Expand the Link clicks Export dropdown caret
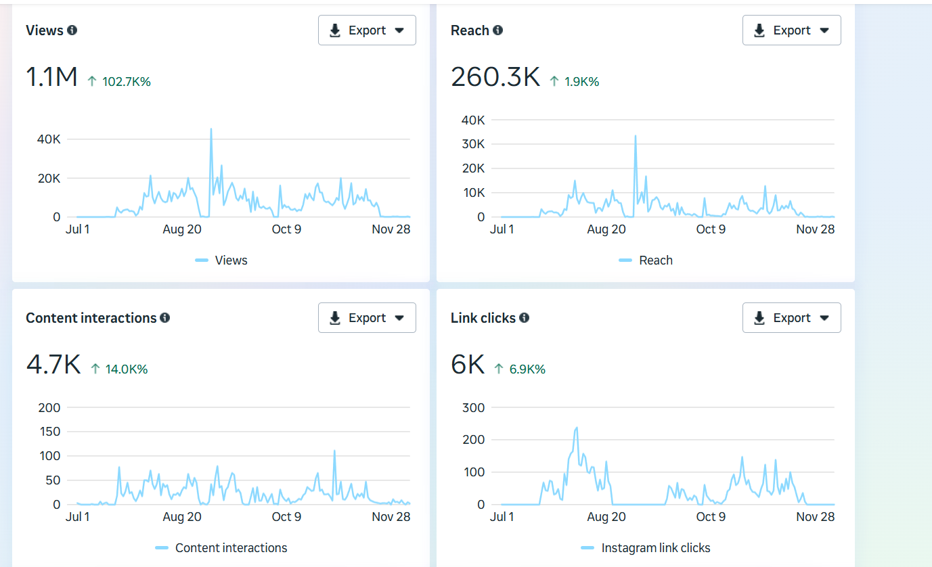 [824, 318]
